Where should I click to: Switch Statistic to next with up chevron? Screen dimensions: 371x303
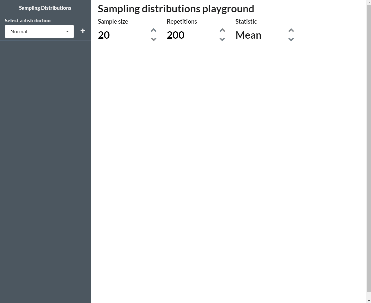click(291, 30)
